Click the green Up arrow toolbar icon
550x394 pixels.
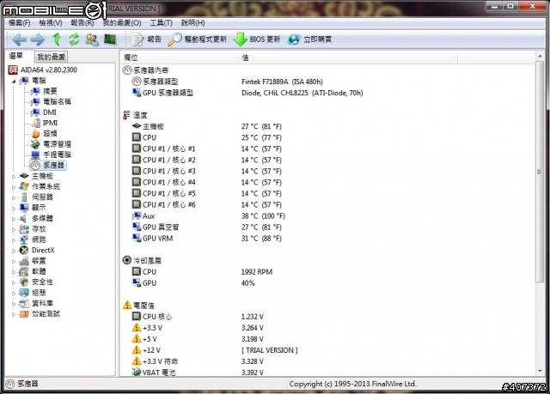(57, 39)
